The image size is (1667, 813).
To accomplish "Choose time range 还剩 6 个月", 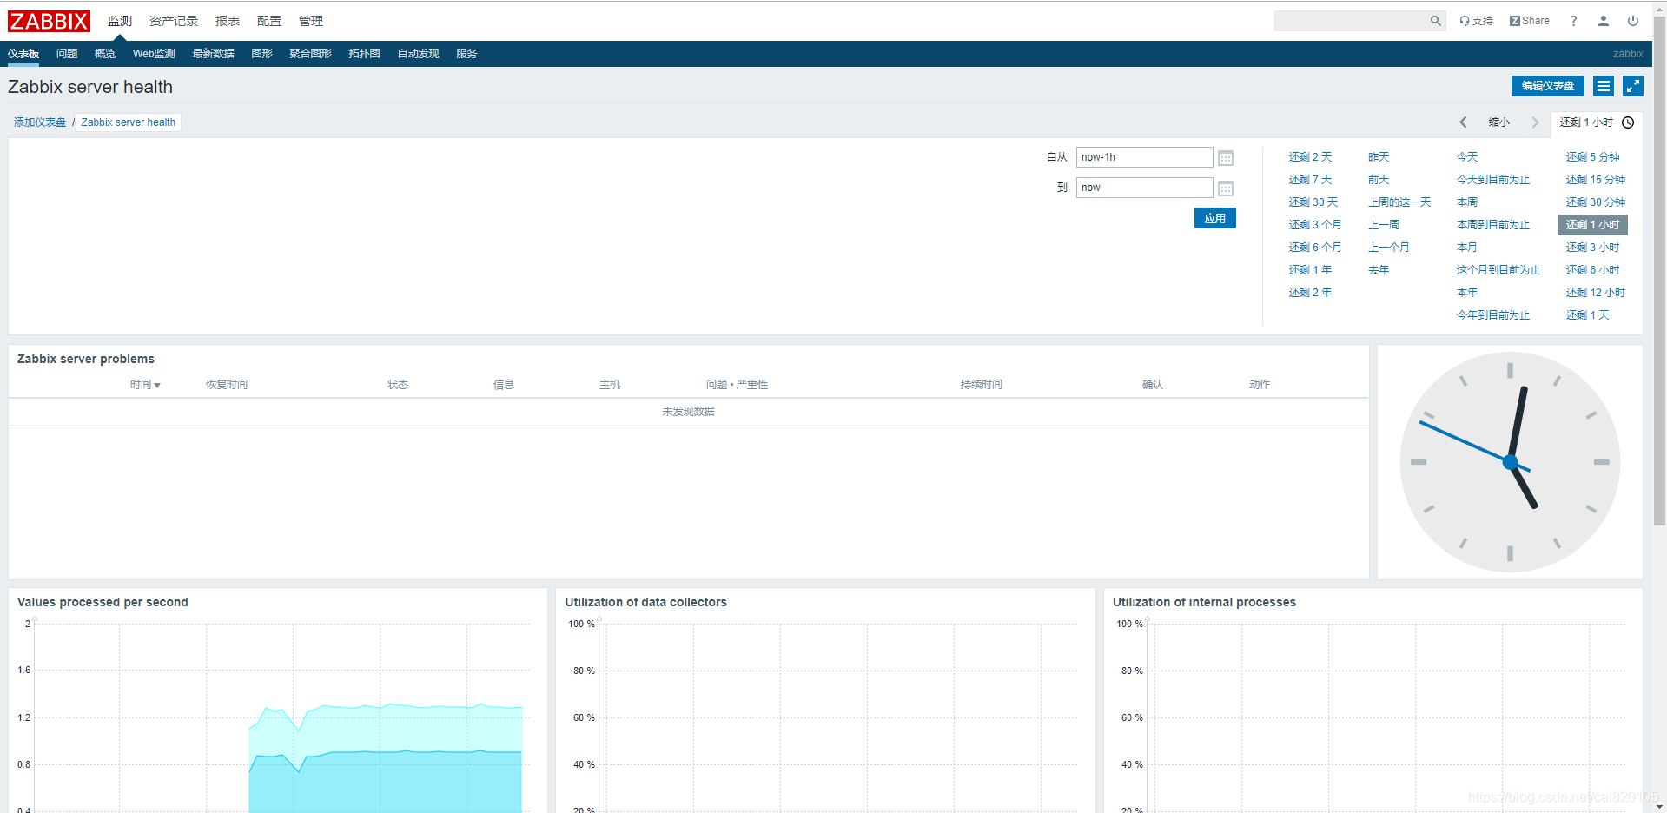I will click(x=1315, y=248).
